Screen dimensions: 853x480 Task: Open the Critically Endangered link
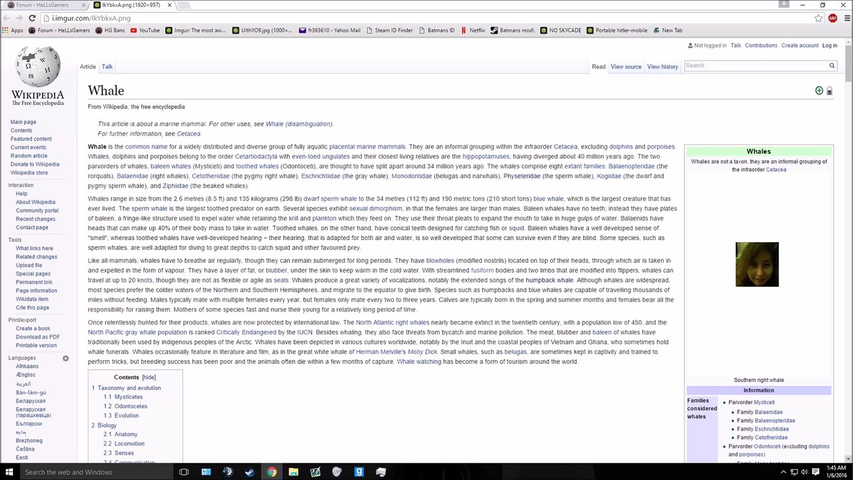(246, 332)
